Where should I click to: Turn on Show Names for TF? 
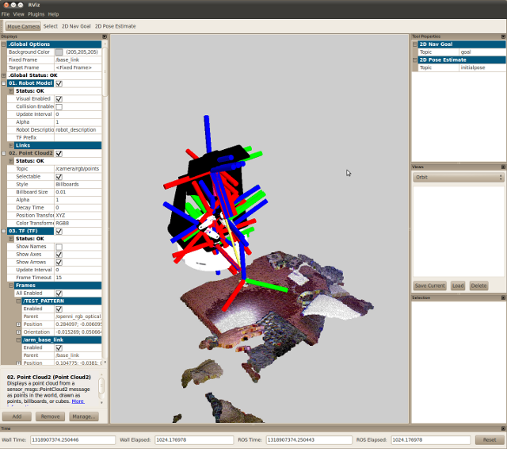(x=59, y=247)
